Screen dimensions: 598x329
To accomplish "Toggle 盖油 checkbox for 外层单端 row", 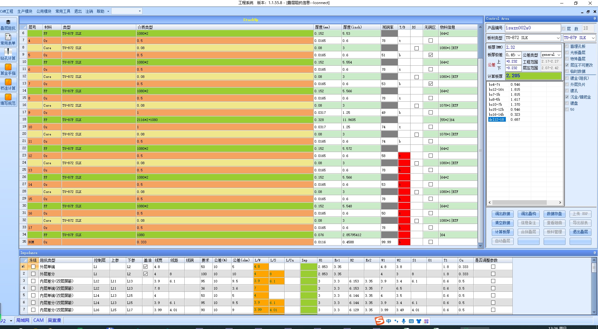I will coord(145,267).
